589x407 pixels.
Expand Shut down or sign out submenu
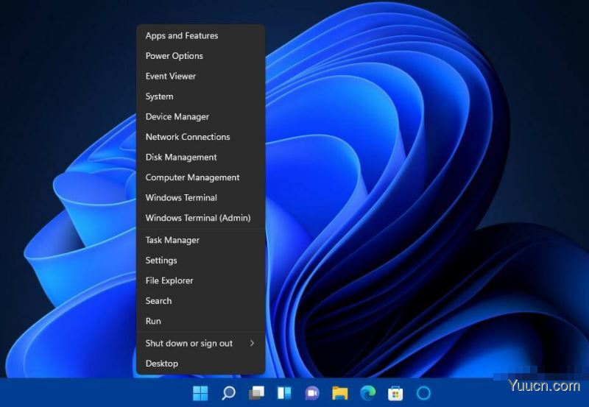click(200, 344)
